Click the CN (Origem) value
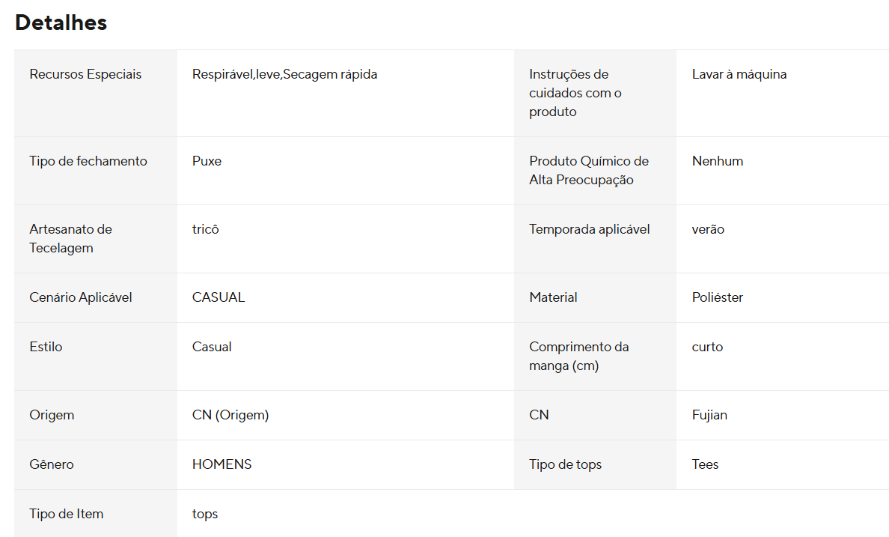This screenshot has width=889, height=537. point(230,416)
